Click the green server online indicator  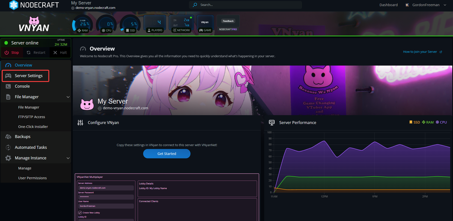tap(6, 43)
